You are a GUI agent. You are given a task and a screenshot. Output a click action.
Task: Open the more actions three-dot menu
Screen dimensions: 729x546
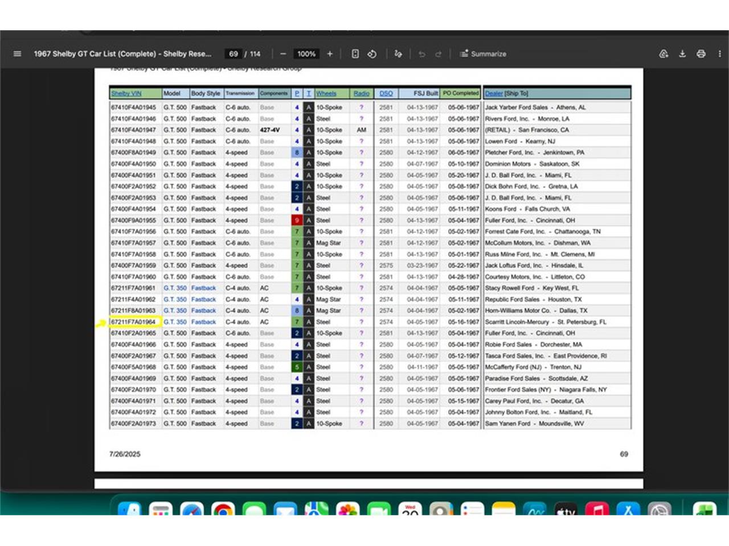pyautogui.click(x=720, y=54)
